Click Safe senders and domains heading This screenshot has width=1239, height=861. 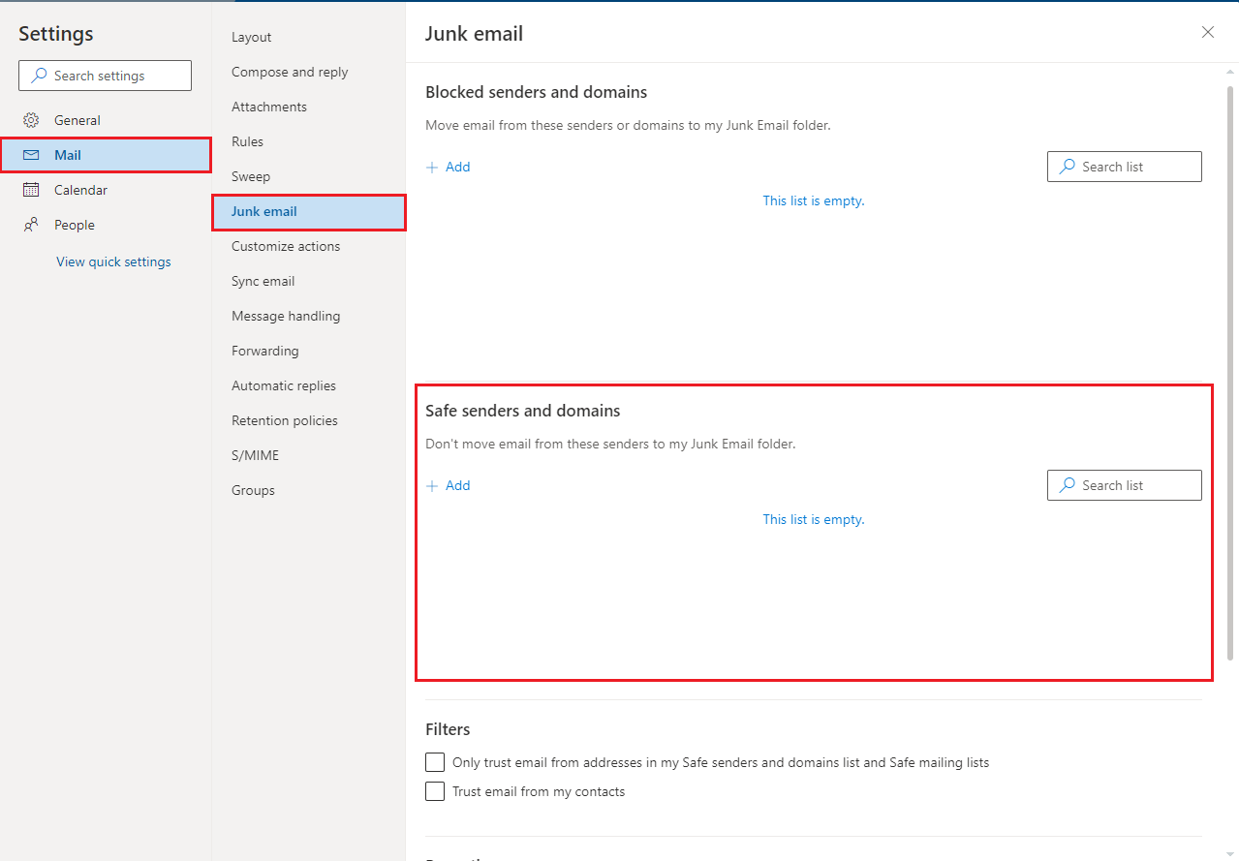coord(523,411)
